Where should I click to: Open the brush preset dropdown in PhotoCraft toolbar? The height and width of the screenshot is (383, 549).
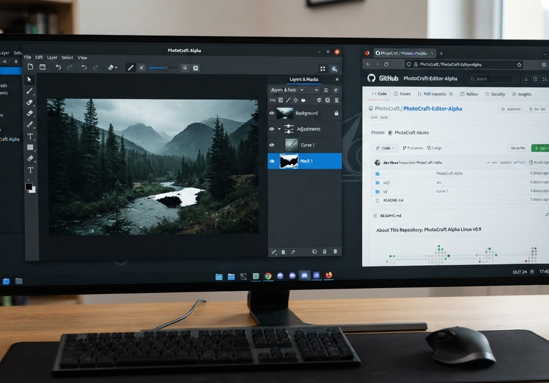pyautogui.click(x=113, y=67)
